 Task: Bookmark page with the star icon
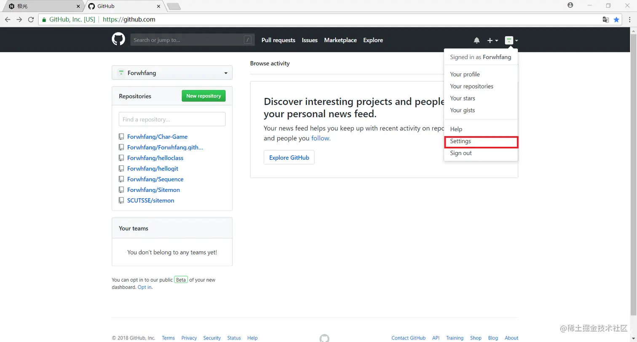click(617, 19)
